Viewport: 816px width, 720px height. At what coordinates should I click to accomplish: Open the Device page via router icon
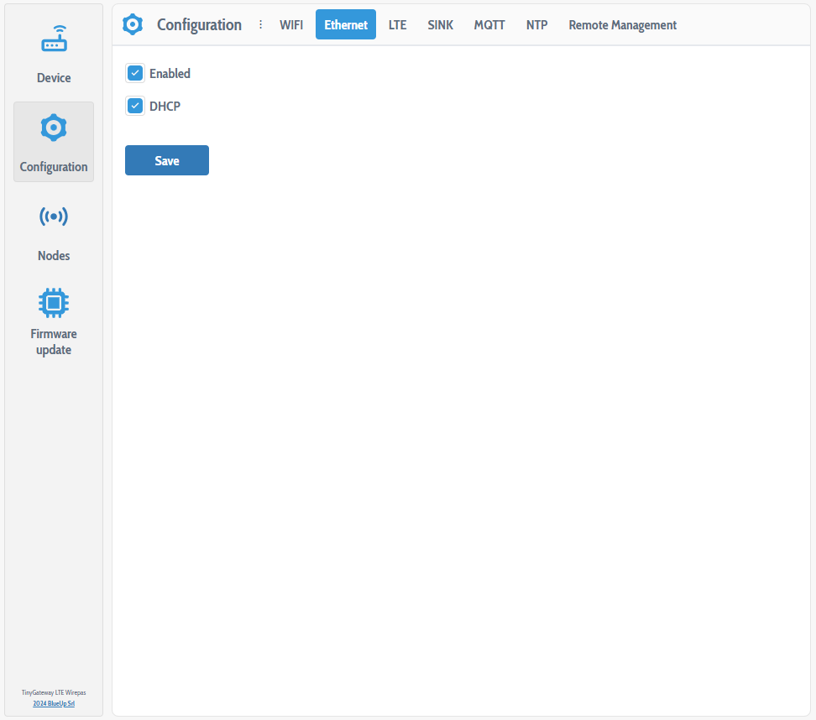(x=54, y=39)
